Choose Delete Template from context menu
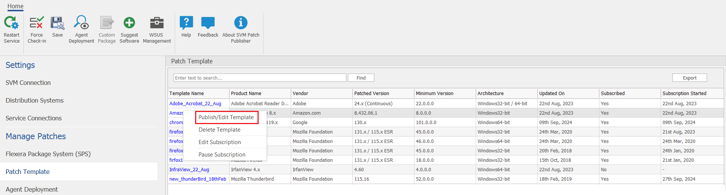Screen dimensions: 726x195 click(x=219, y=130)
